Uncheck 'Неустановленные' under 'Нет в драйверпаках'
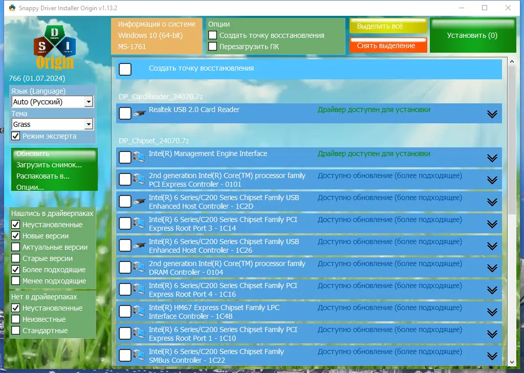524x373 pixels. tap(16, 308)
